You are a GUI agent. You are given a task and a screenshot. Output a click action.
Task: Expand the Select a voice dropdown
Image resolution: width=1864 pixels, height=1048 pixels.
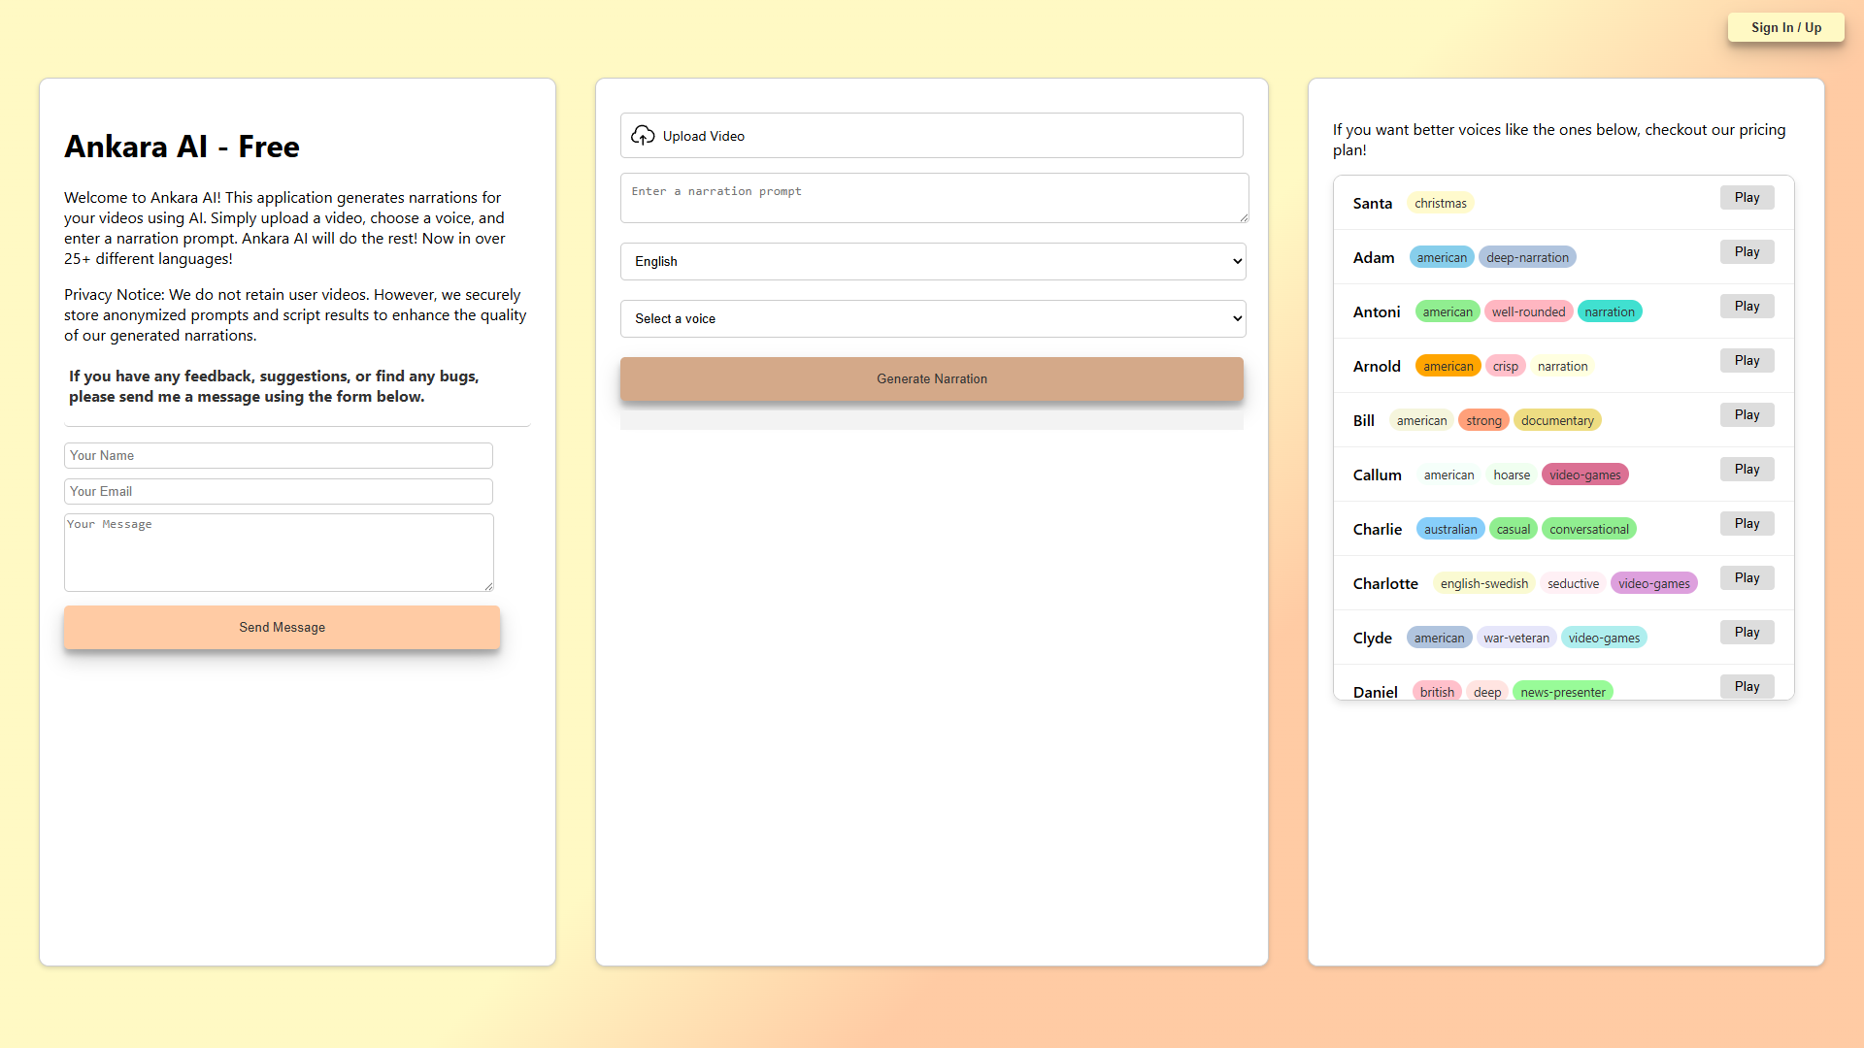pyautogui.click(x=933, y=319)
